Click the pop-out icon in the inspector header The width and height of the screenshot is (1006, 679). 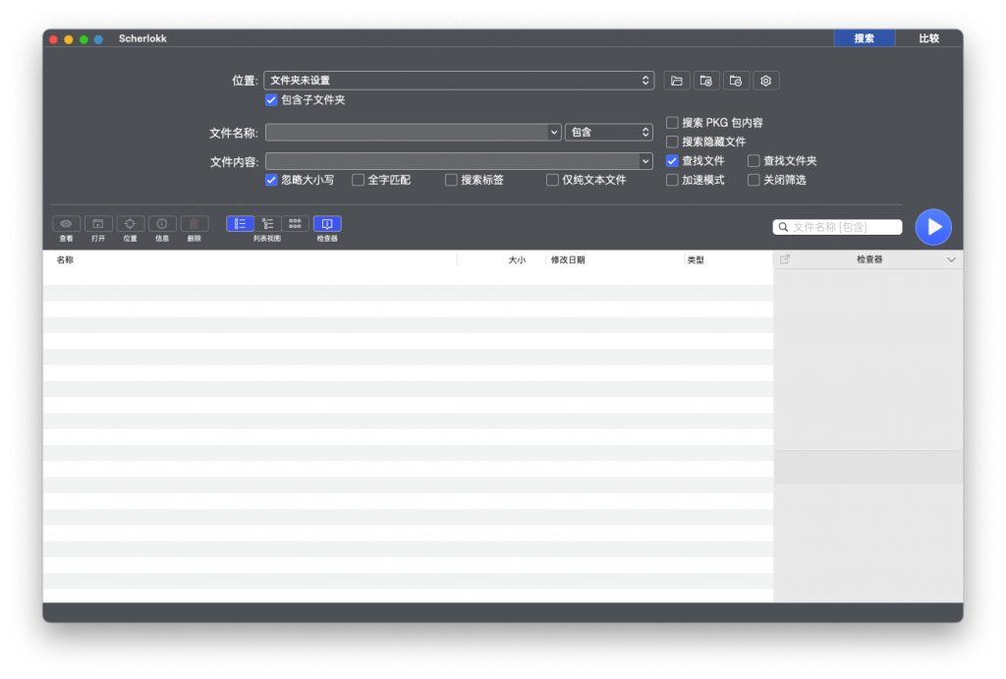(785, 259)
